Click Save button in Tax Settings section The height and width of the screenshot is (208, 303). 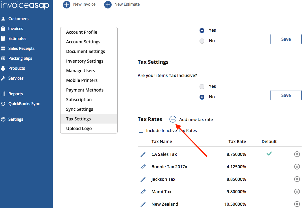point(286,95)
